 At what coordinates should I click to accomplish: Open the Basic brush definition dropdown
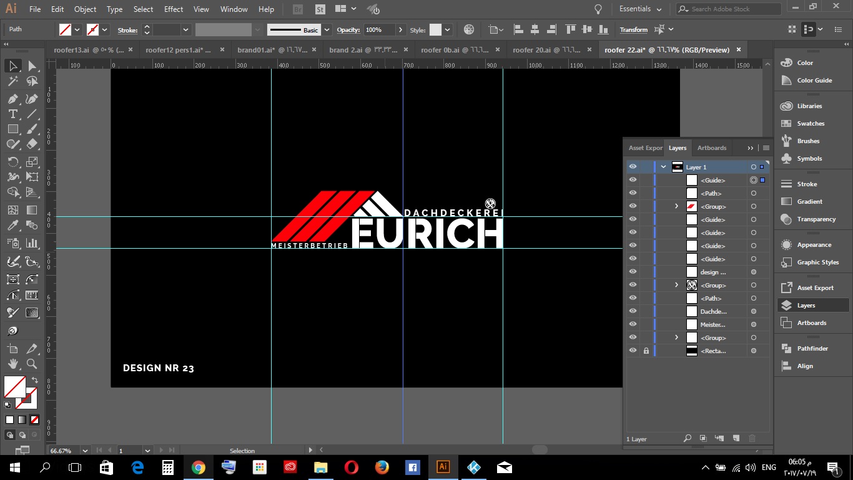pyautogui.click(x=327, y=29)
